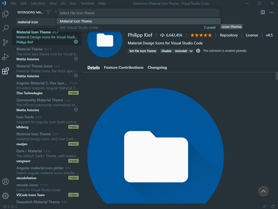Open the Edit menu
278x209 pixels.
[x=23, y=3]
